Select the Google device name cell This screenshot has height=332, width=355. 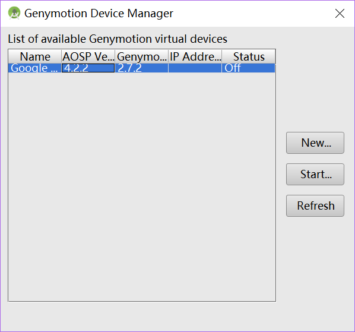coord(35,68)
